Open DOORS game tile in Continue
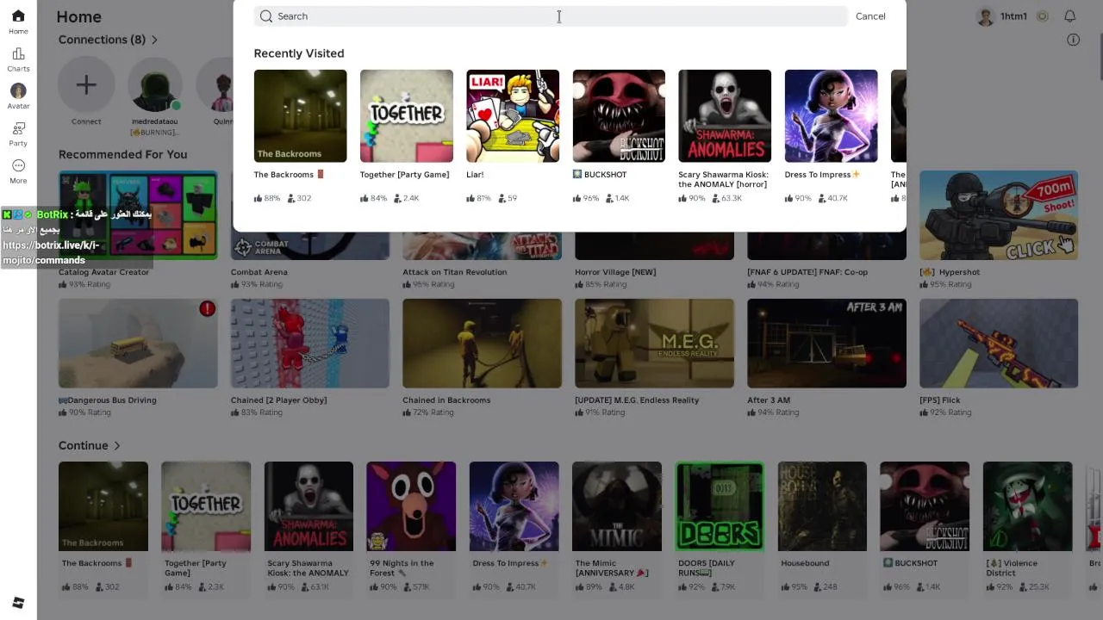1103x620 pixels. [x=720, y=506]
